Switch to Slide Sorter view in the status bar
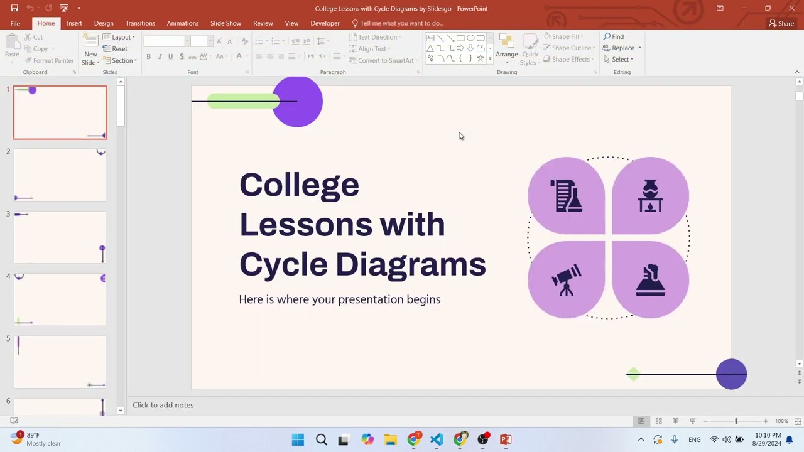Image resolution: width=804 pixels, height=452 pixels. coord(658,421)
